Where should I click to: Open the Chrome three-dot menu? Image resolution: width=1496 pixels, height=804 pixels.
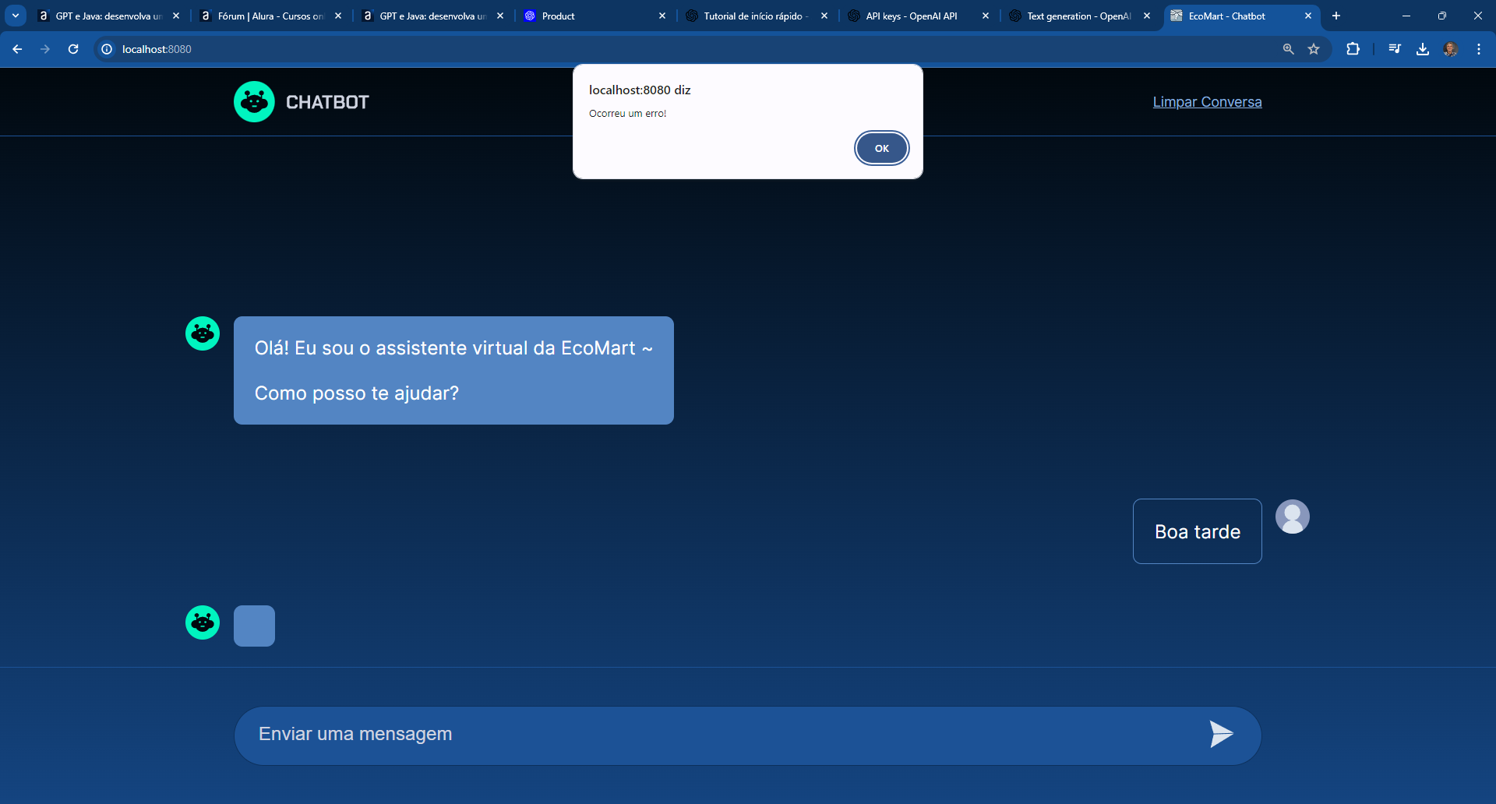click(1479, 49)
